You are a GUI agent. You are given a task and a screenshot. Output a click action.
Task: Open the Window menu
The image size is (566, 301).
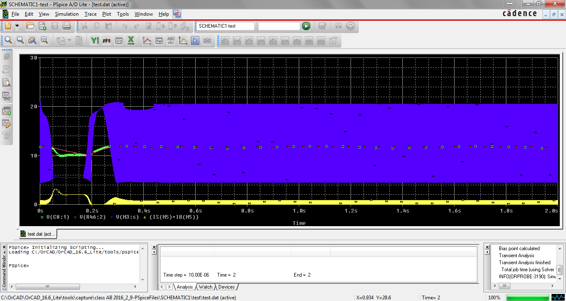pyautogui.click(x=144, y=14)
